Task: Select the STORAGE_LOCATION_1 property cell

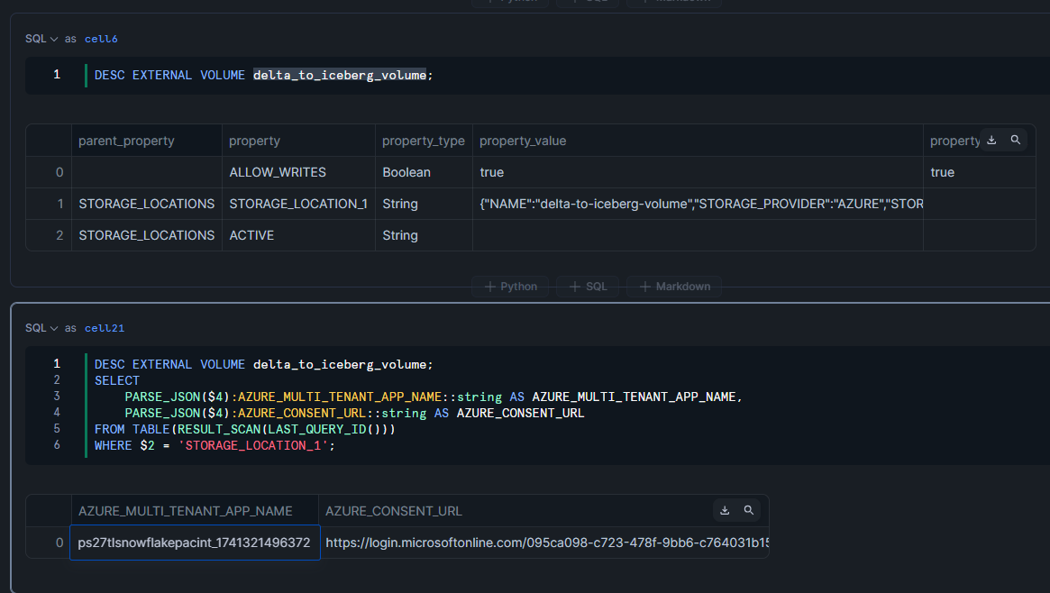Action: coord(298,204)
